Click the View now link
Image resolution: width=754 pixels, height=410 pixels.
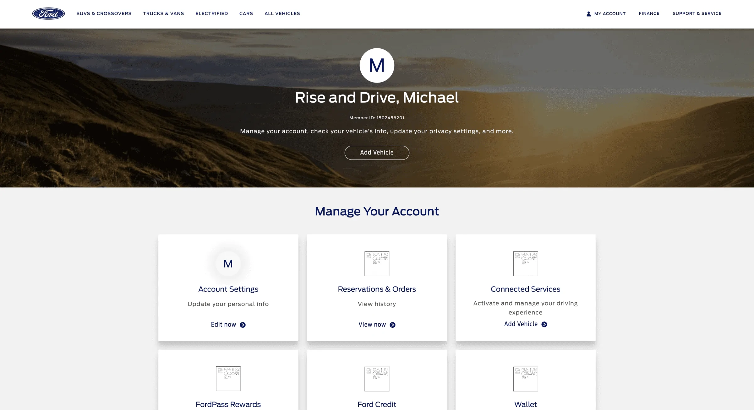pos(377,325)
